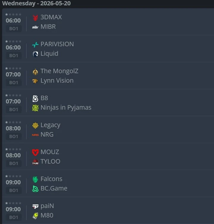Open the Legacy team name link
Screen dimensions: 214x224
tap(51, 125)
